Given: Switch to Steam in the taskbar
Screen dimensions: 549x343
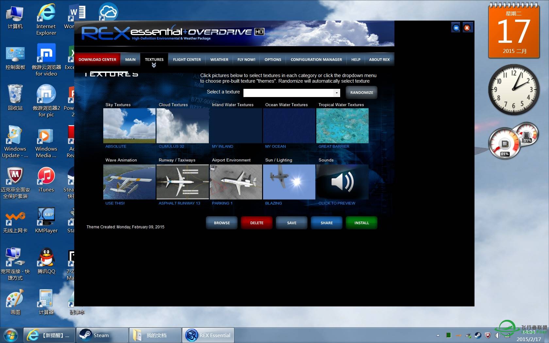Looking at the screenshot, I should (102, 335).
